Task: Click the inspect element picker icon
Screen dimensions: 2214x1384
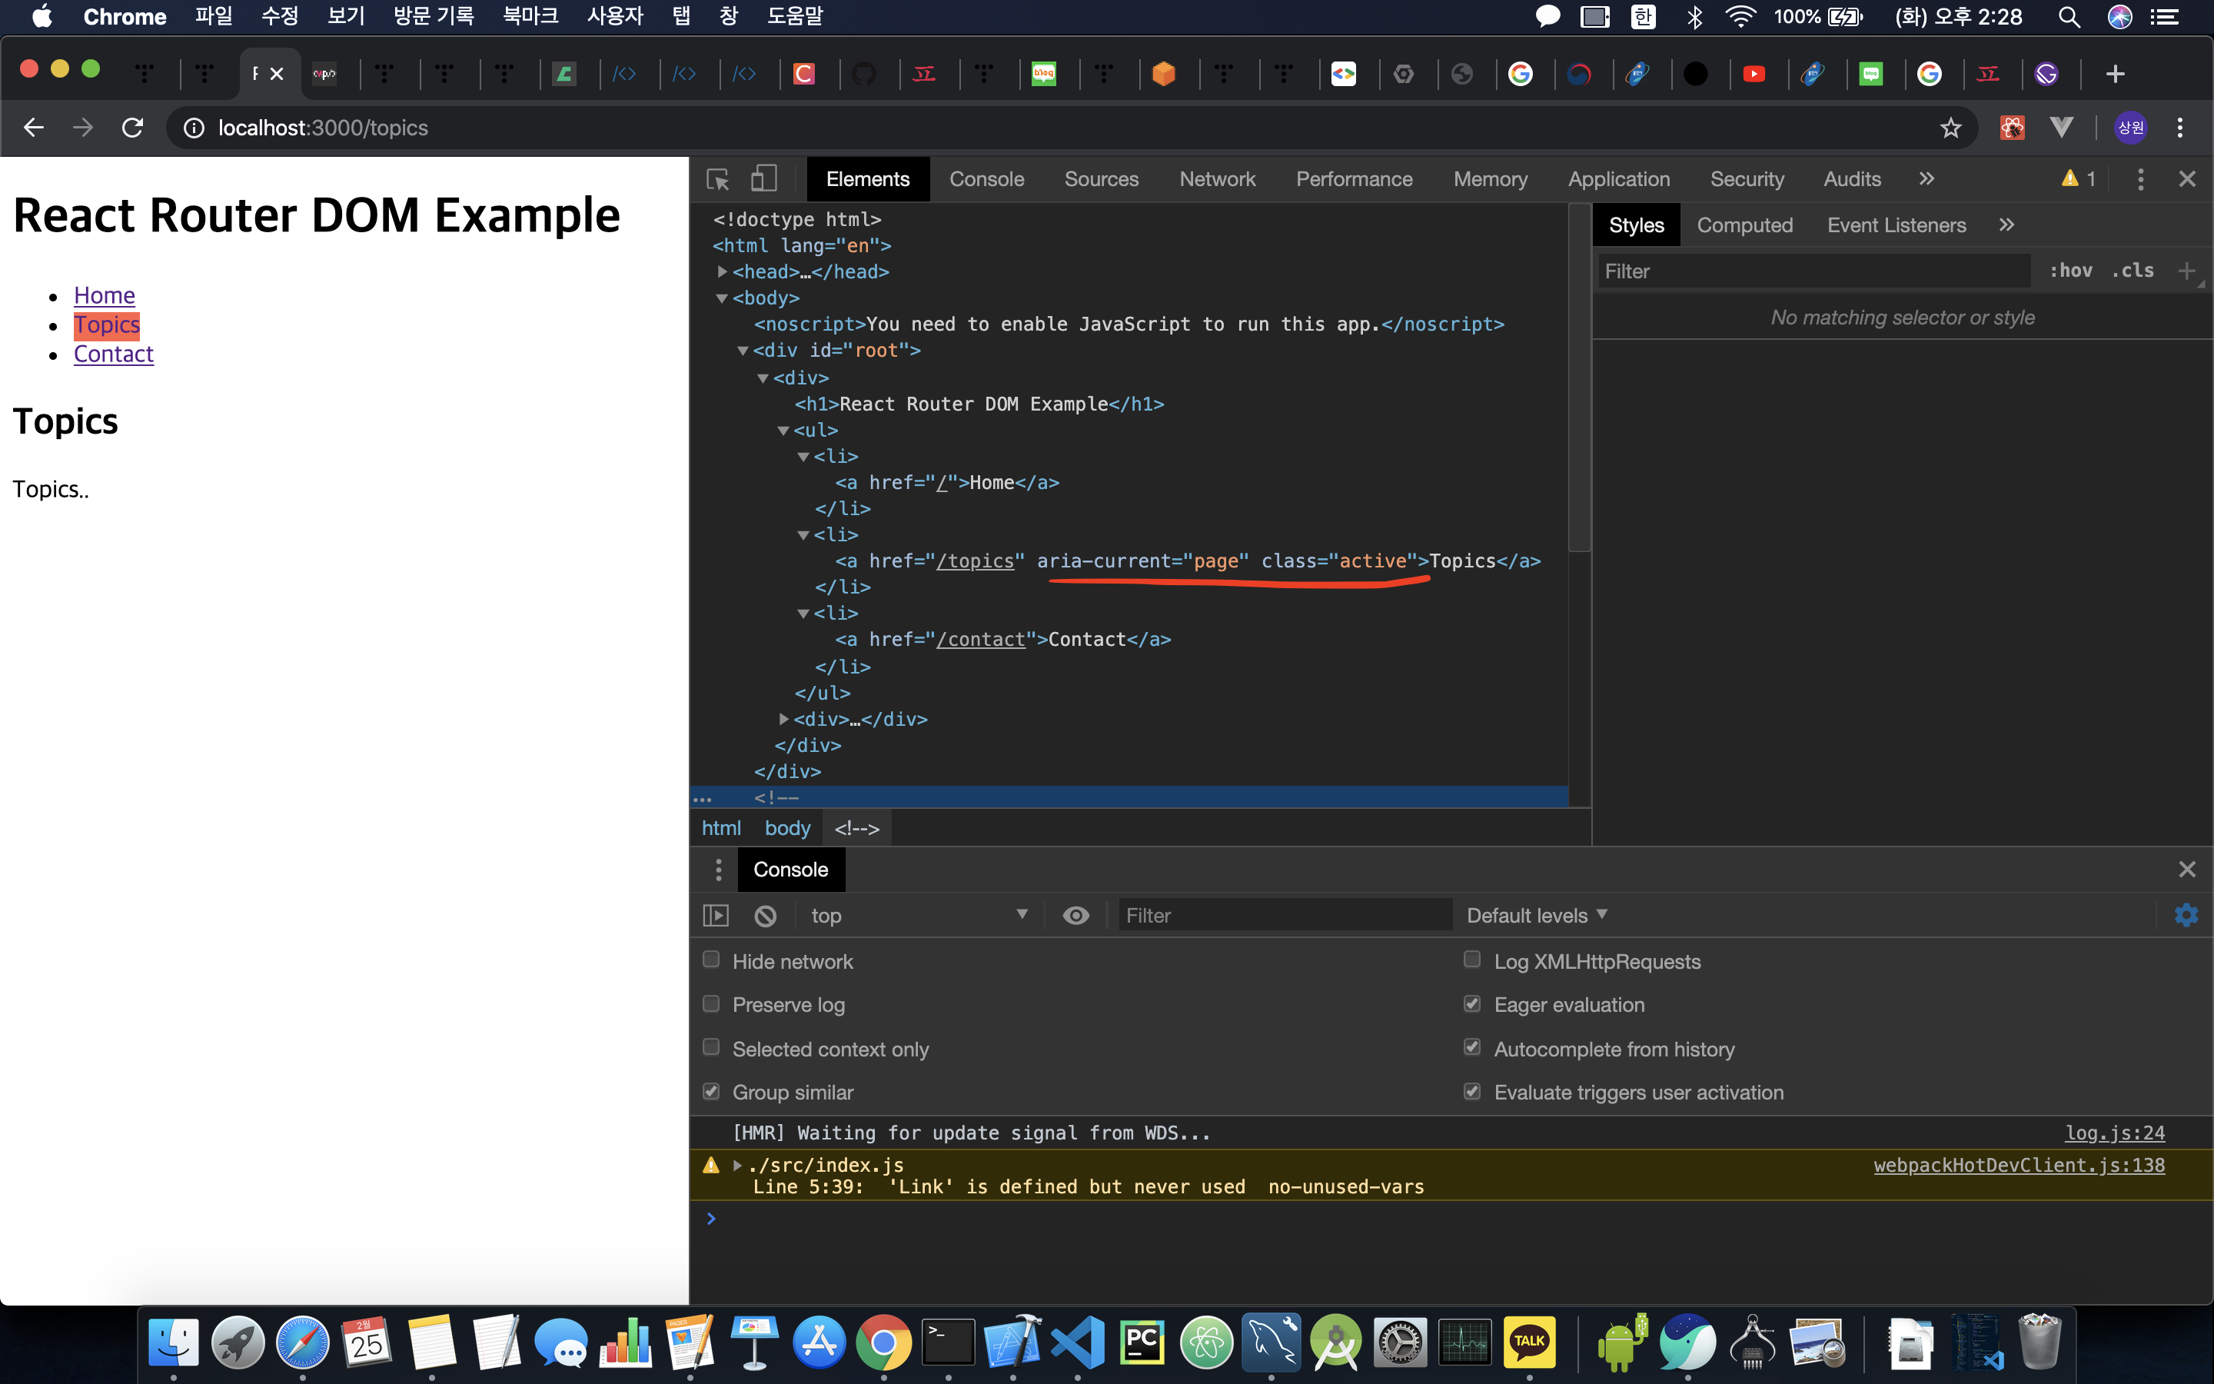Action: click(718, 179)
